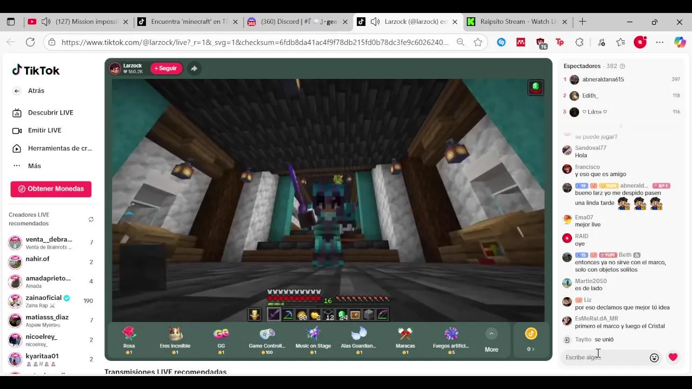Image resolution: width=692 pixels, height=389 pixels.
Task: Send the GG gift
Action: 221,340
